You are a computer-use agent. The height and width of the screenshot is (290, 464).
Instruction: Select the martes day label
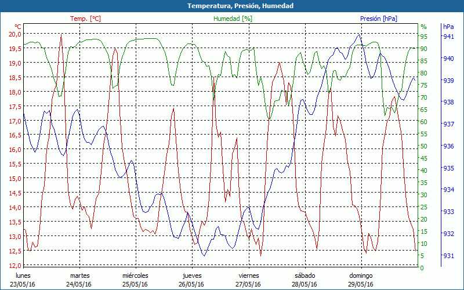[80, 275]
